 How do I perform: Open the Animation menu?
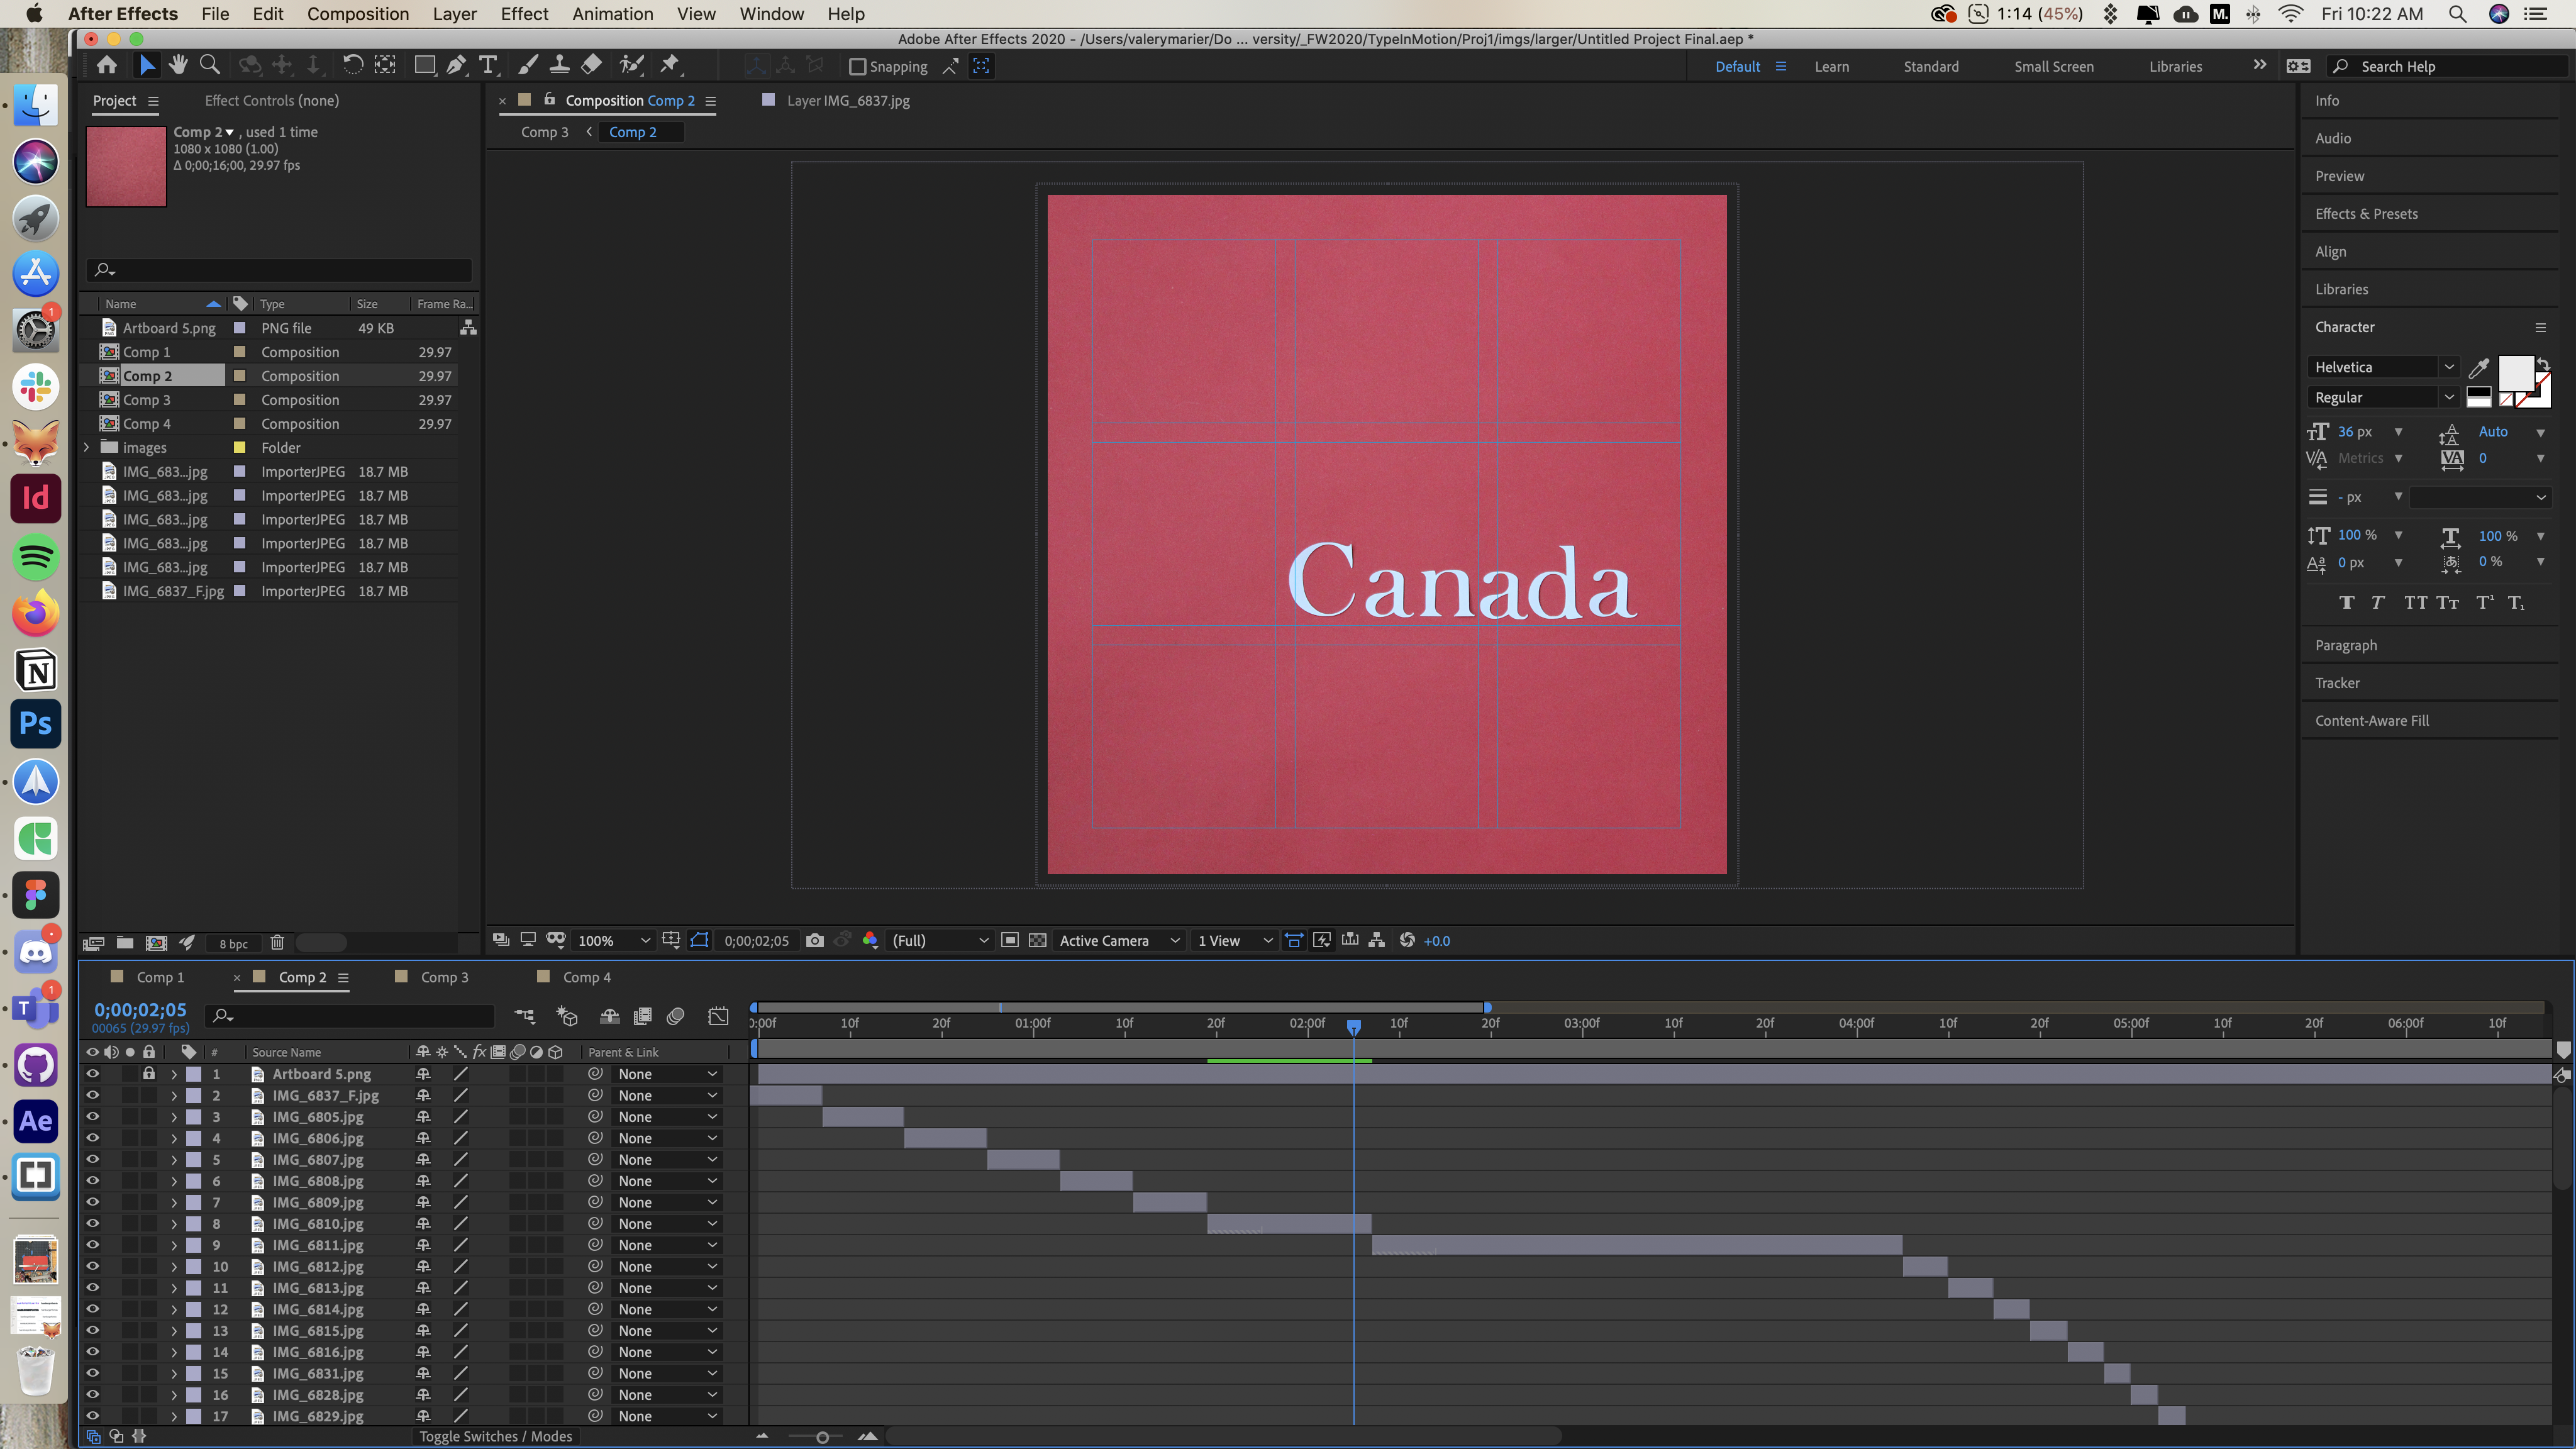(612, 14)
